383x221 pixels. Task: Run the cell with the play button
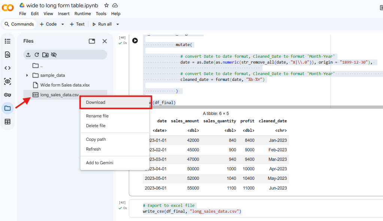coord(135,40)
